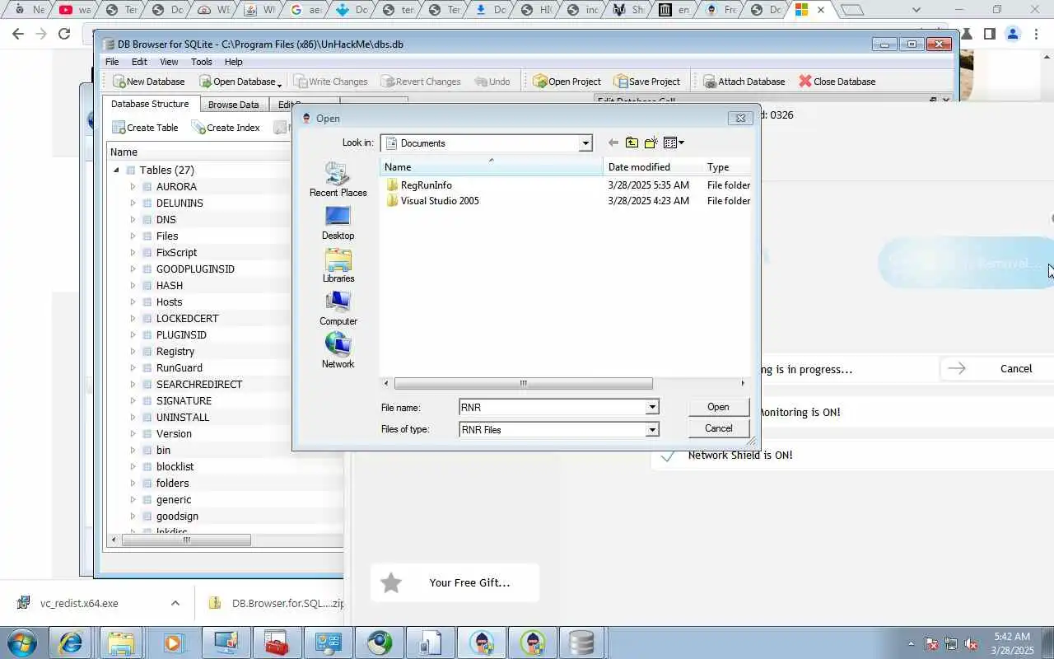1054x659 pixels.
Task: Click the Create New Folder icon in dialog
Action: coord(651,143)
